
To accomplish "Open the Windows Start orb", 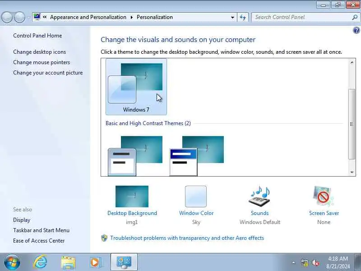I will 12,262.
